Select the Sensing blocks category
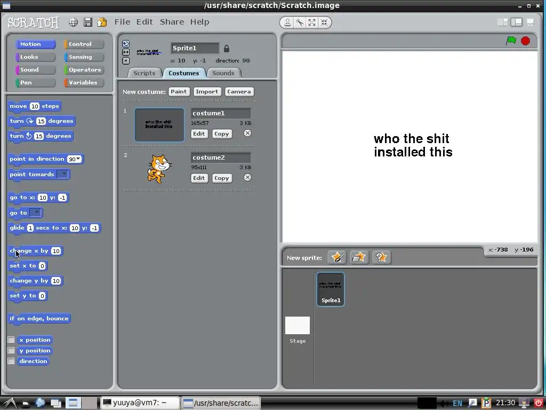The height and width of the screenshot is (410, 546). [84, 57]
